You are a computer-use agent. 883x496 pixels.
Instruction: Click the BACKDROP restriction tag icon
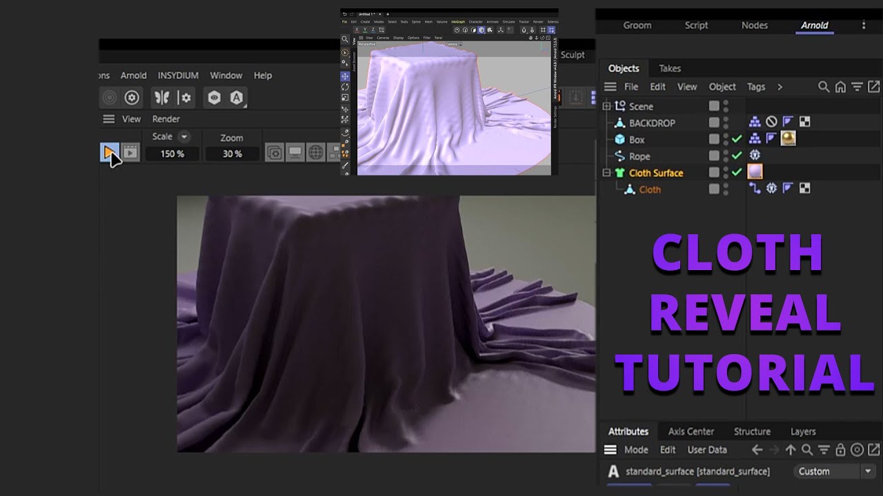[x=771, y=123]
